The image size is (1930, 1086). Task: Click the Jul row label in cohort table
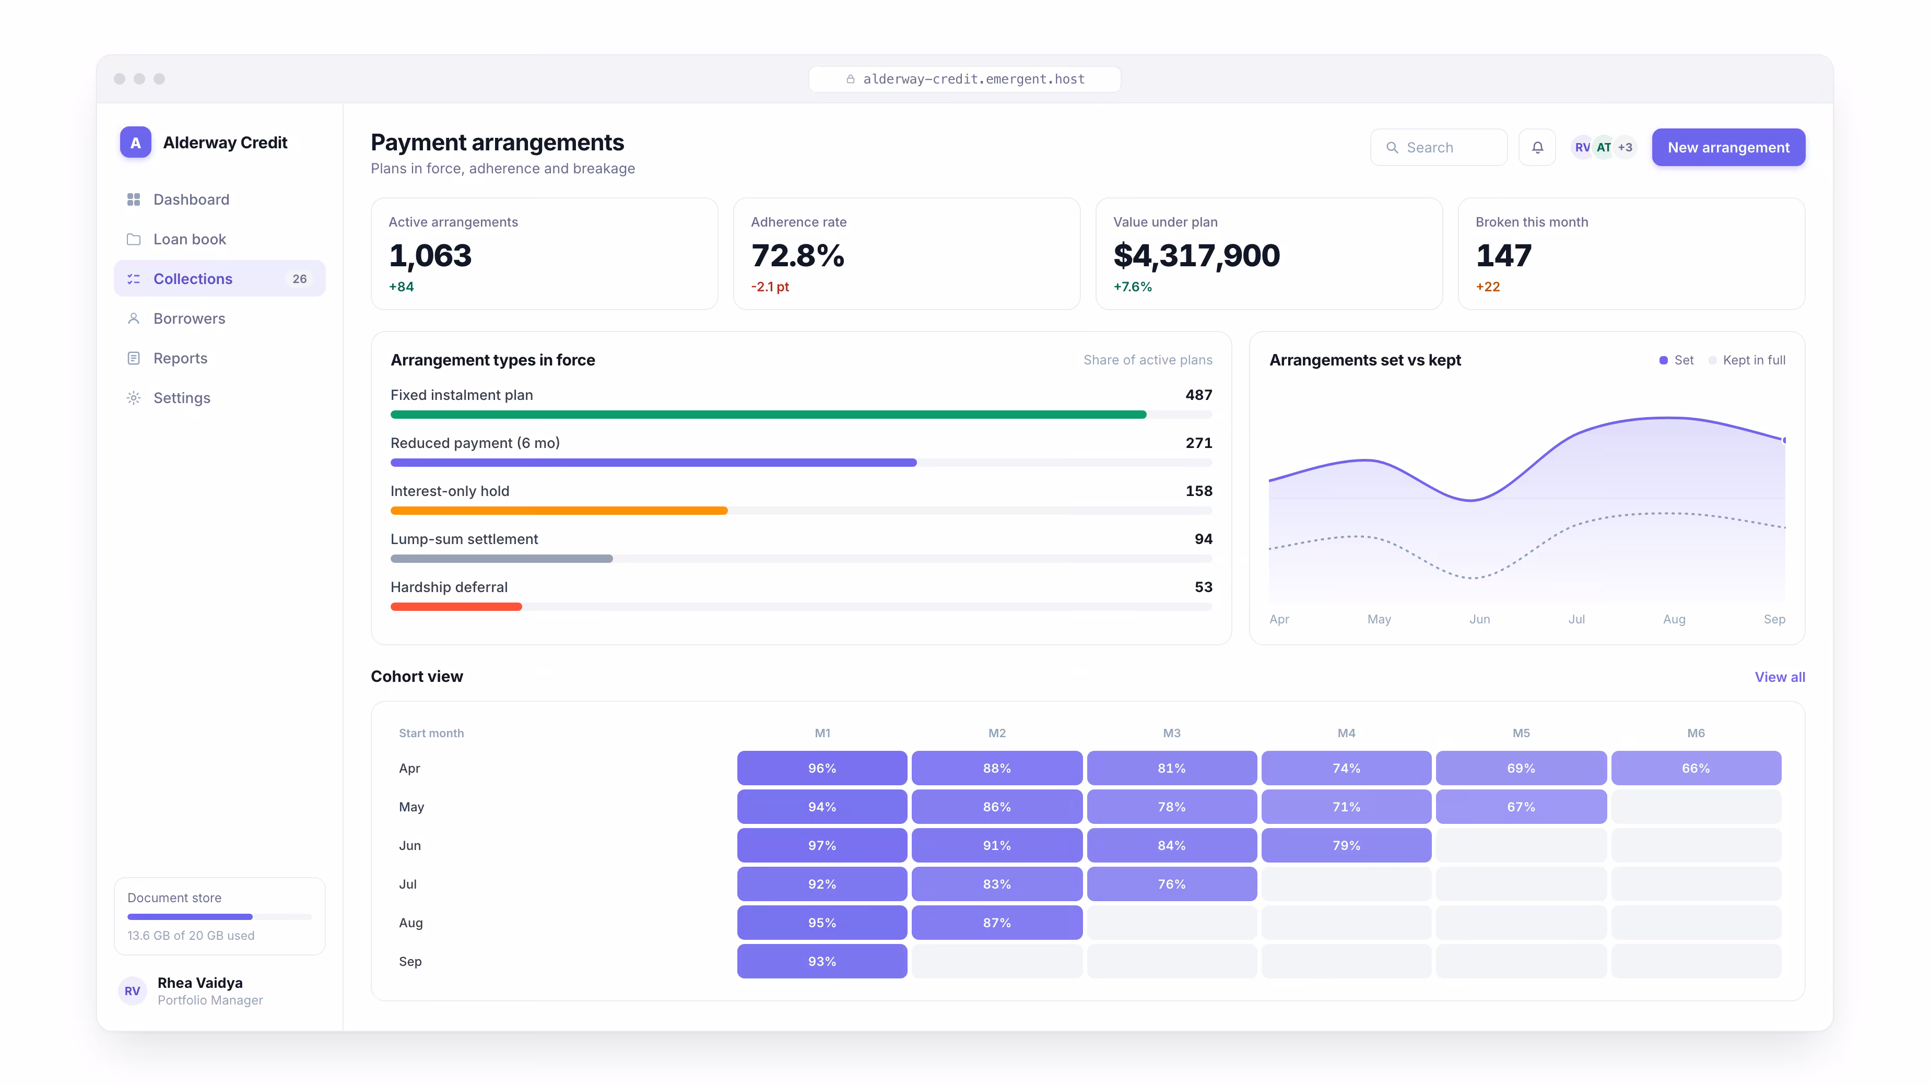[408, 884]
